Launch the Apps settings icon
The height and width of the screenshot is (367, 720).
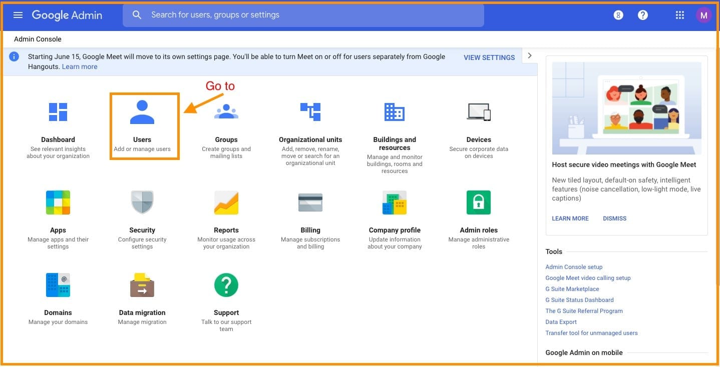(x=58, y=202)
